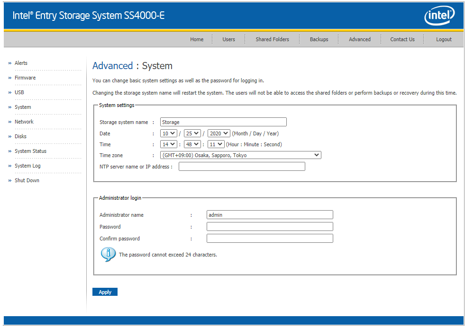This screenshot has width=465, height=328.
Task: Focus the NTP server name field
Action: click(x=242, y=167)
